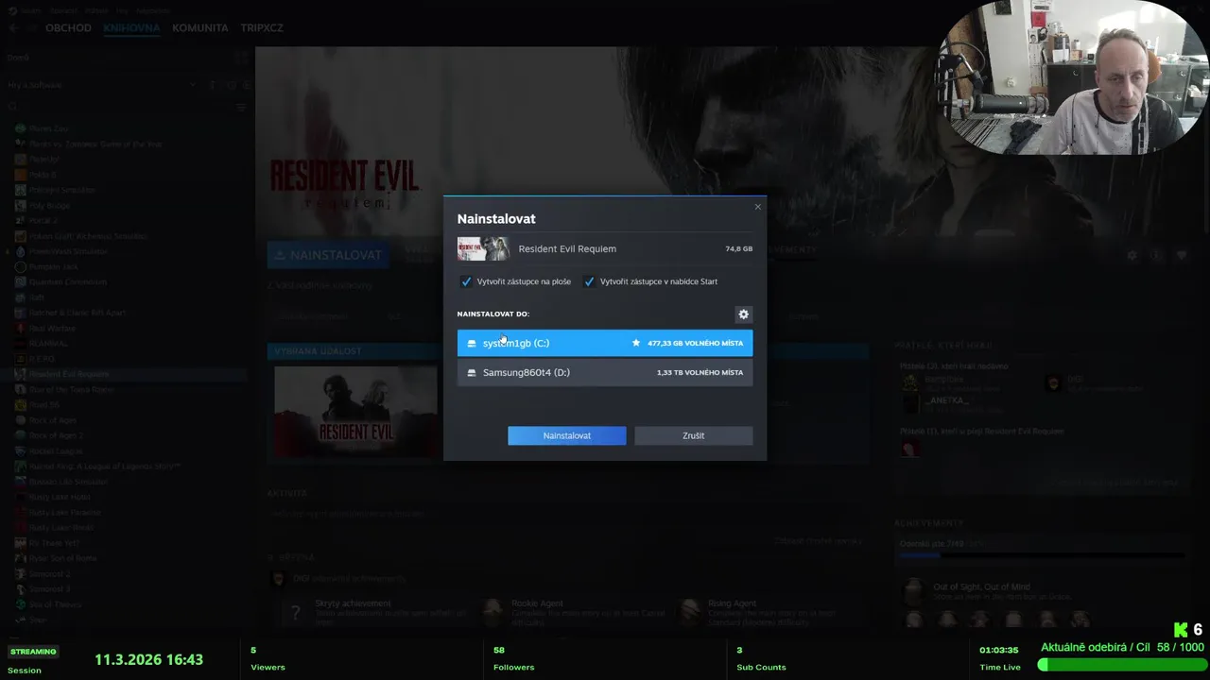Image resolution: width=1210 pixels, height=680 pixels.
Task: Click the subscribers goal progress bar
Action: (x=1121, y=664)
